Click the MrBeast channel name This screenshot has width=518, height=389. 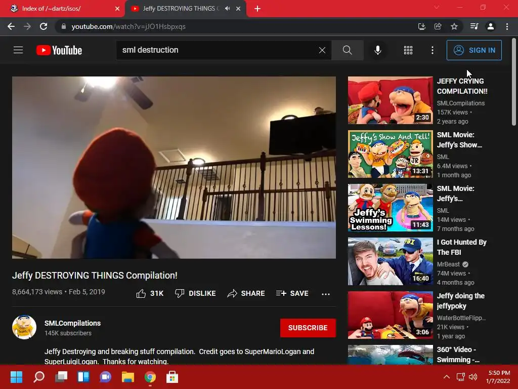coord(448,264)
